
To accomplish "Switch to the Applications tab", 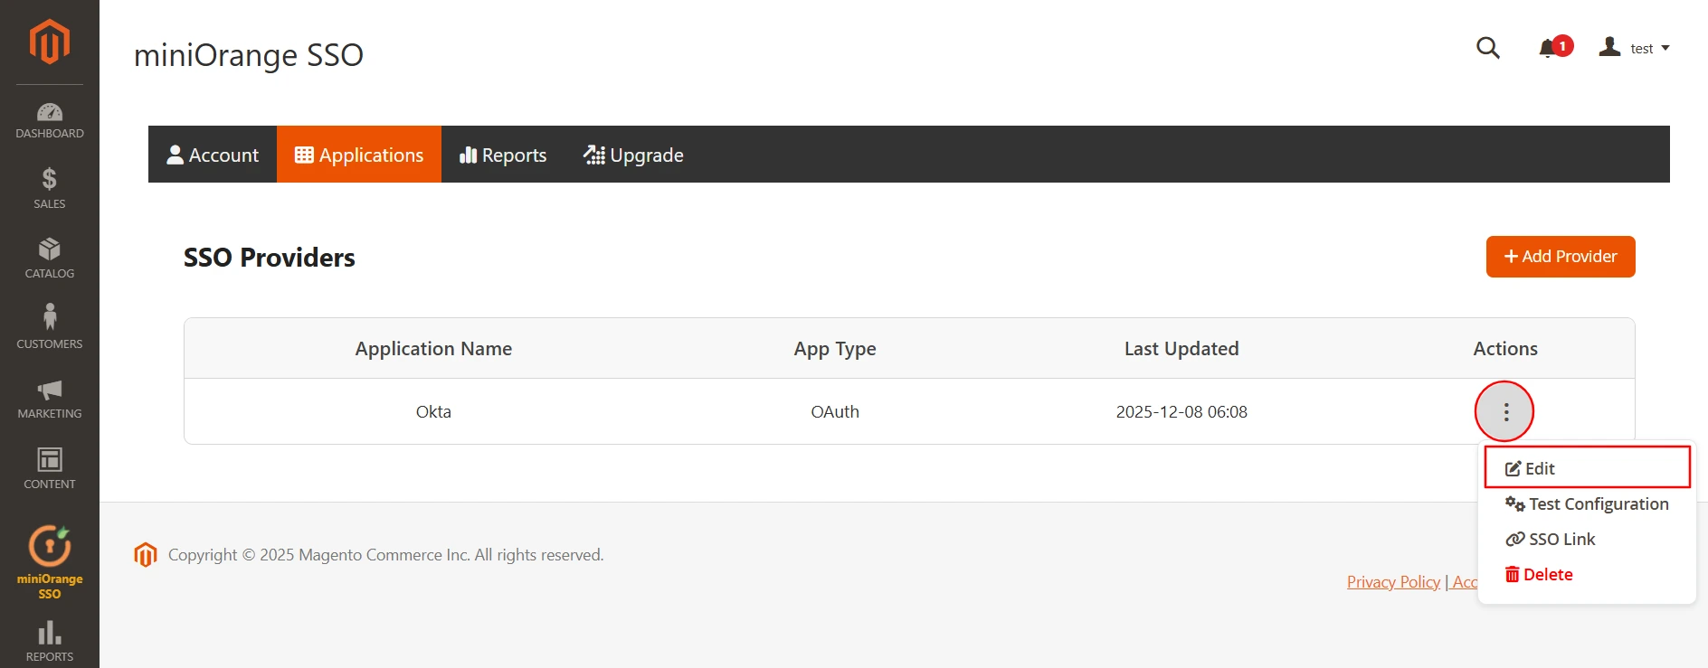I will 359,155.
